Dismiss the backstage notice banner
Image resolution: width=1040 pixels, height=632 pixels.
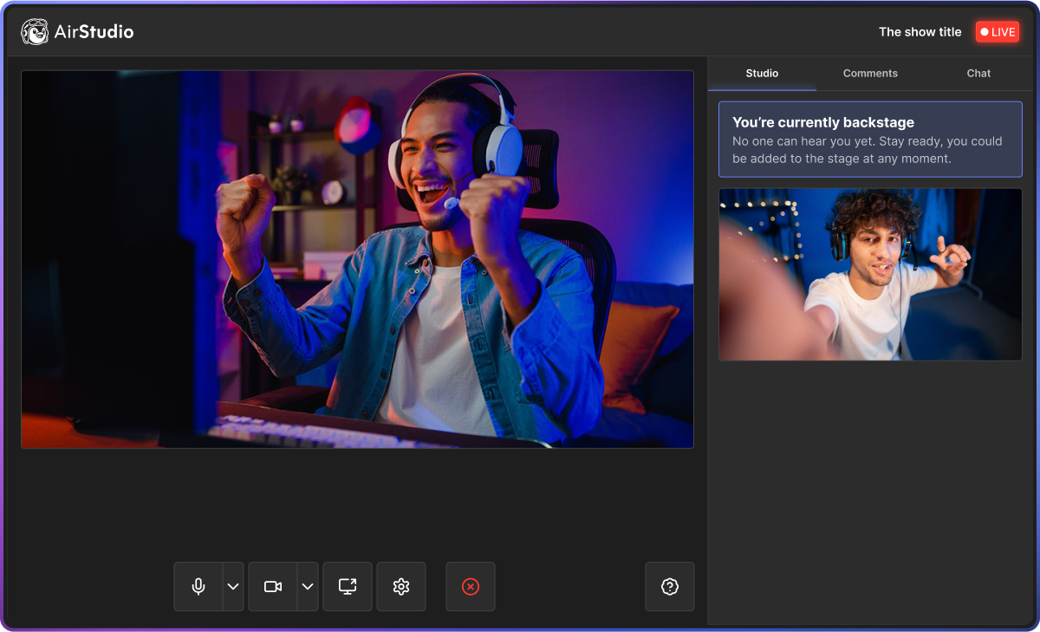click(x=870, y=139)
